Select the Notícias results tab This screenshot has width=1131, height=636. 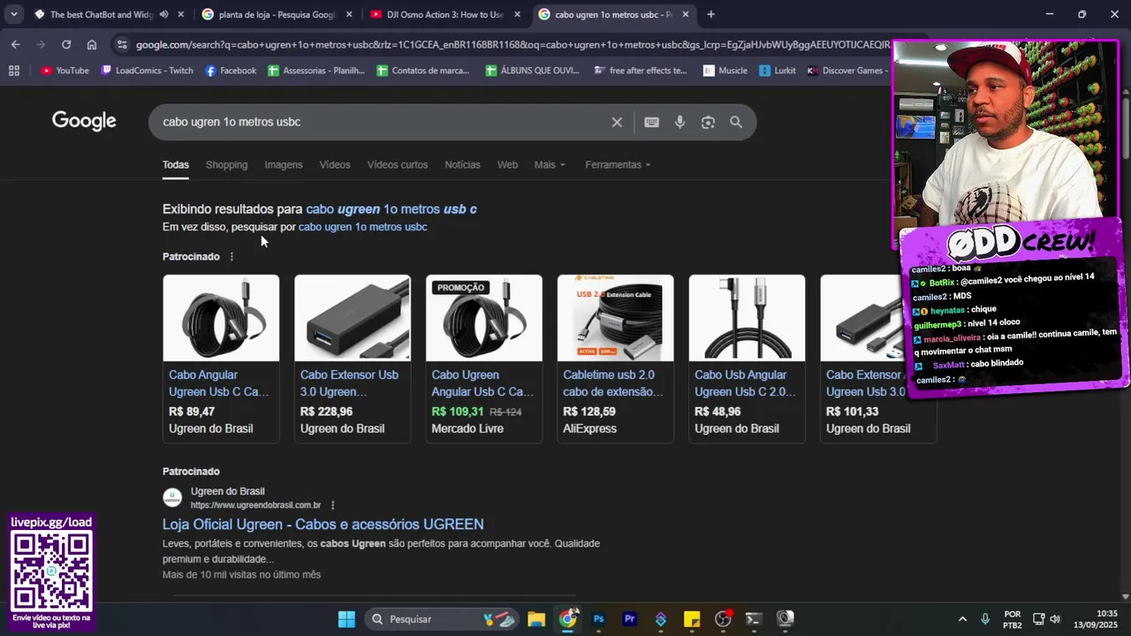462,164
